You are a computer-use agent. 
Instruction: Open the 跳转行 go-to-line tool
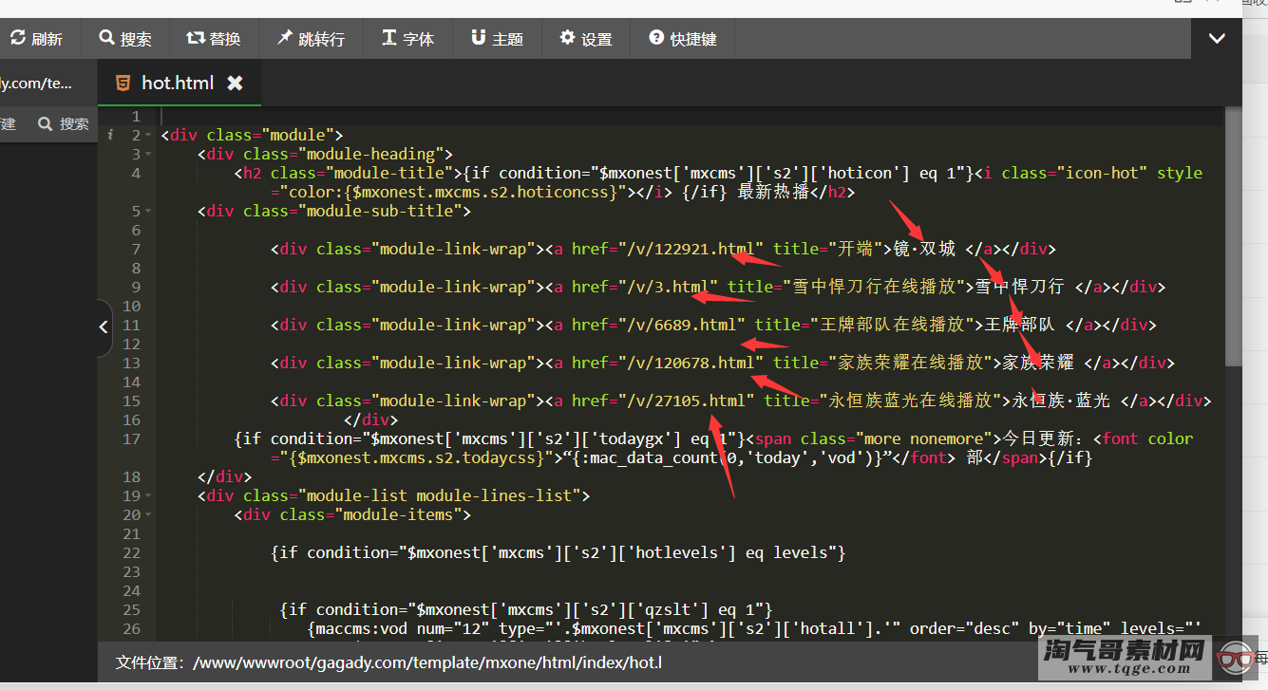pos(311,39)
